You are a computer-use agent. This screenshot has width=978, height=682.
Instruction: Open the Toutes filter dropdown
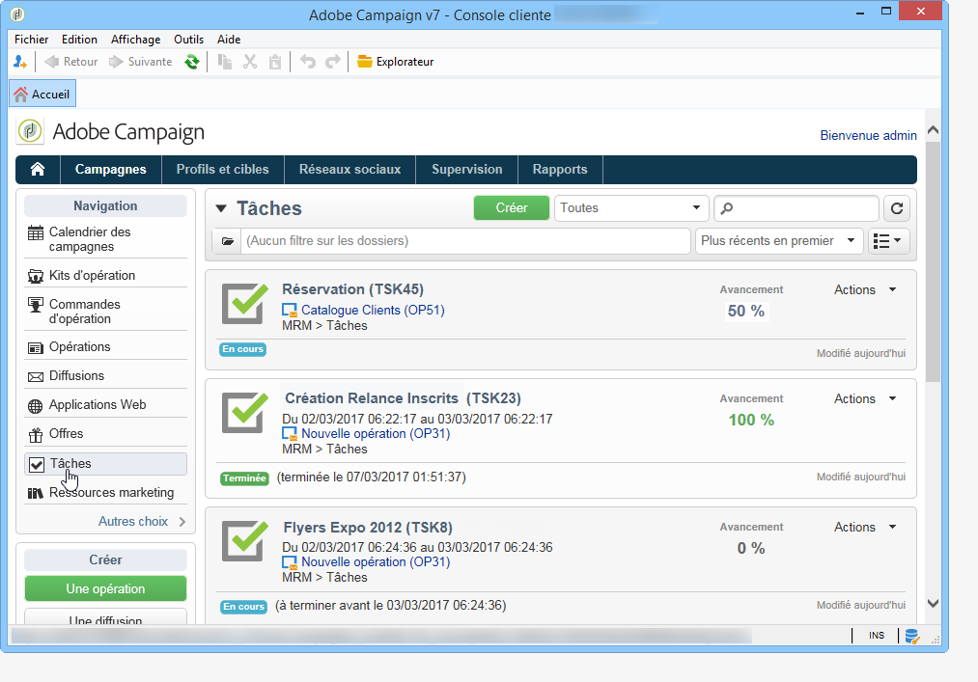click(x=631, y=208)
